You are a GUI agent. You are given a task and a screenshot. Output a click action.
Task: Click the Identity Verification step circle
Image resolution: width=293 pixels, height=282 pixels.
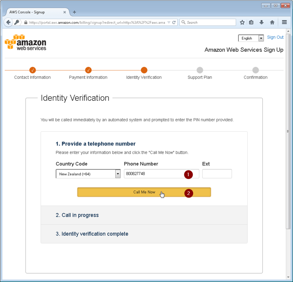coord(144,70)
